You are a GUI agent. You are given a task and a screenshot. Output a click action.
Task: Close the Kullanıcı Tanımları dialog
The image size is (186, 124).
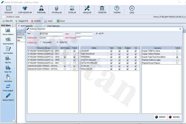pyautogui.click(x=180, y=29)
